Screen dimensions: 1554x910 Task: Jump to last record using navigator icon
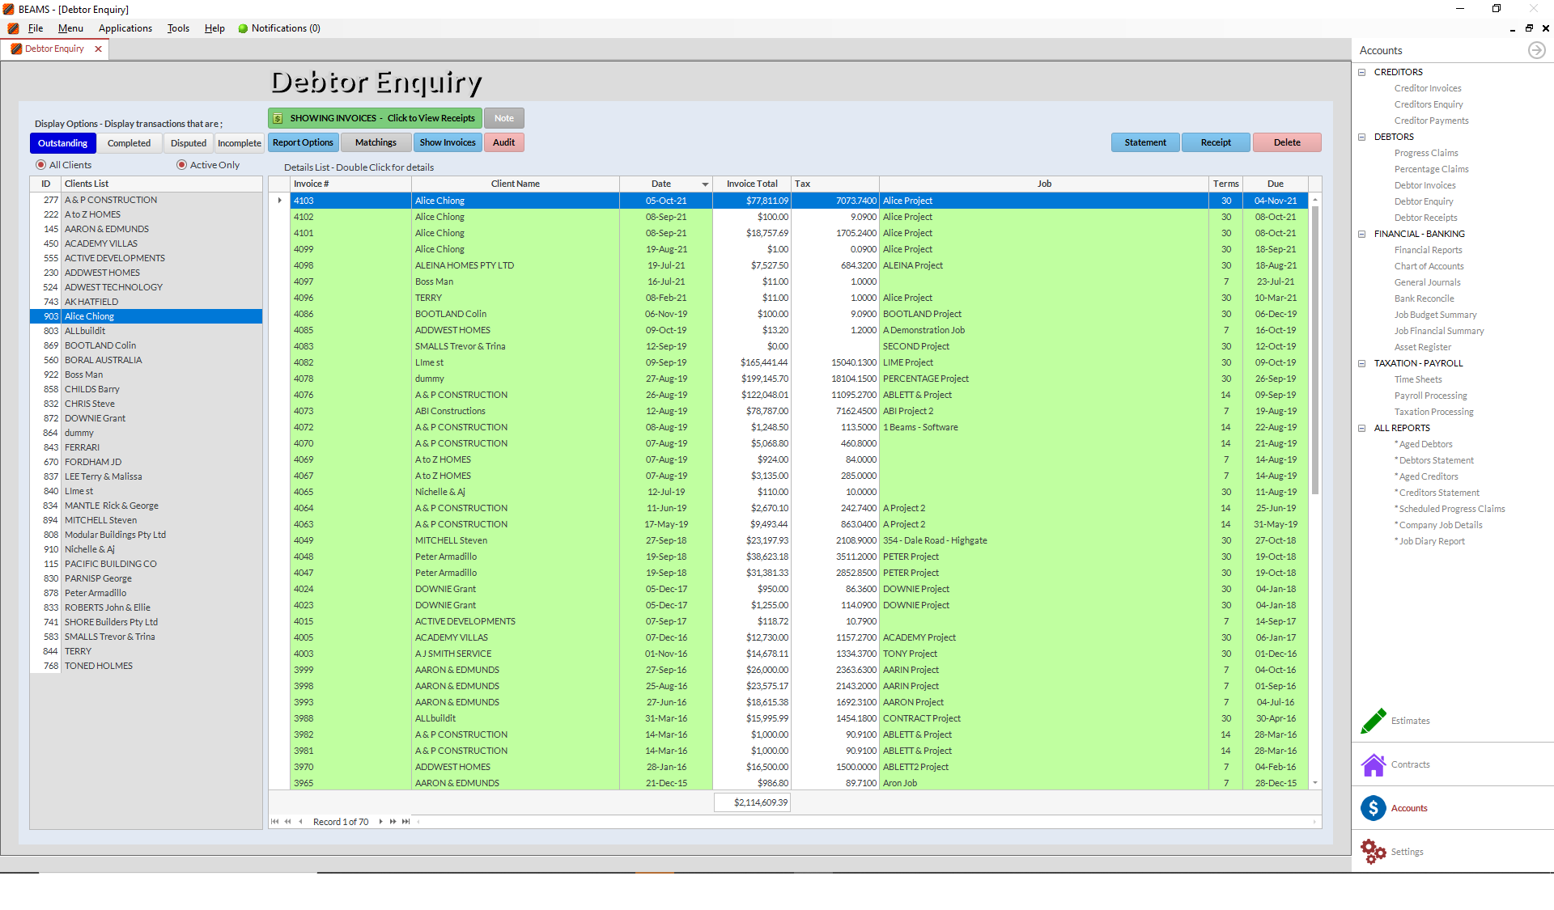pyautogui.click(x=405, y=821)
